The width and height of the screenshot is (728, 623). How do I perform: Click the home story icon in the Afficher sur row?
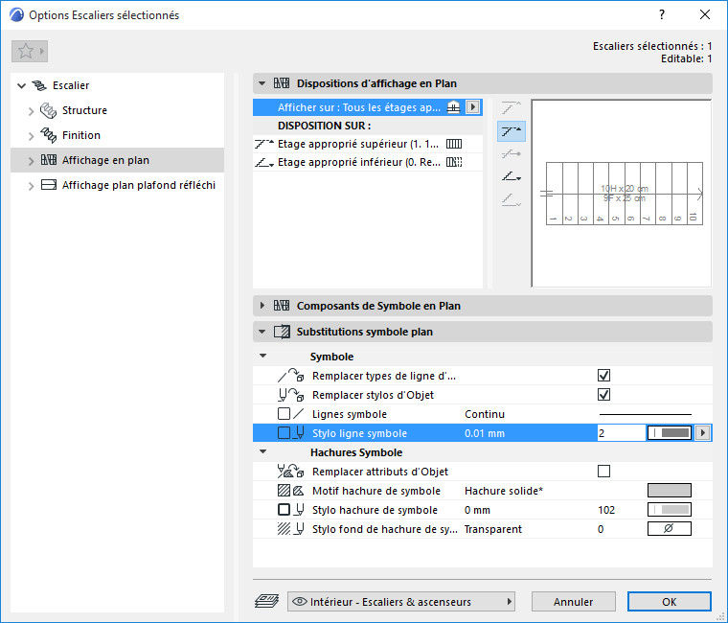point(454,107)
